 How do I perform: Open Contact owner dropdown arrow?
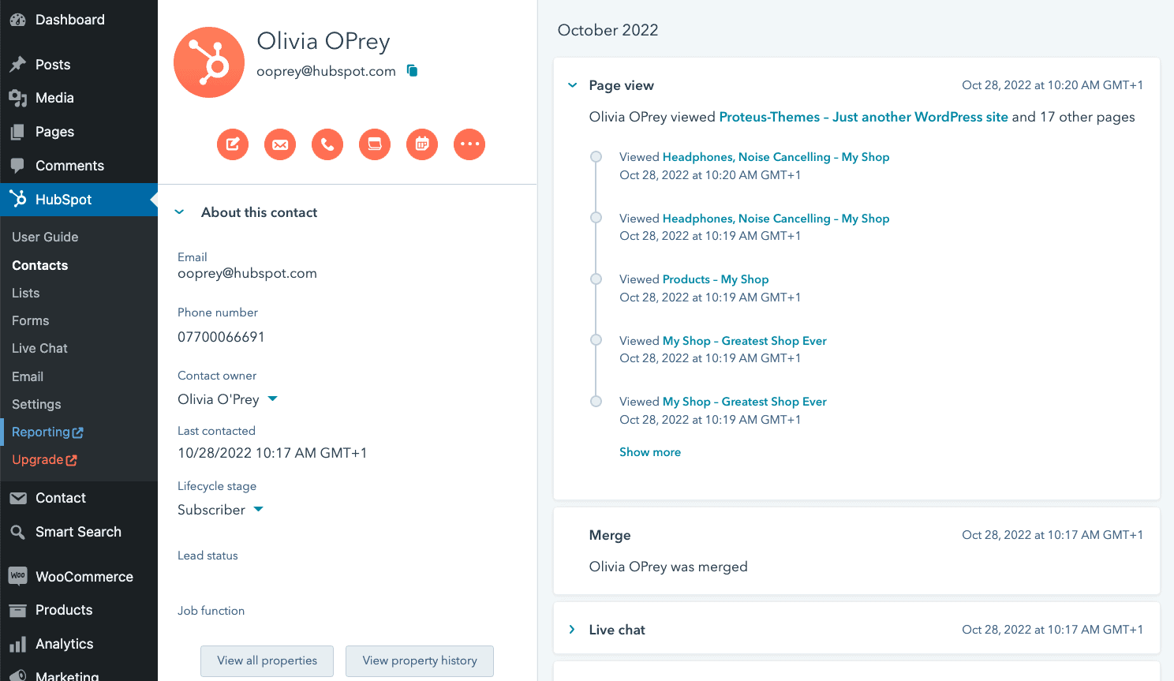273,398
